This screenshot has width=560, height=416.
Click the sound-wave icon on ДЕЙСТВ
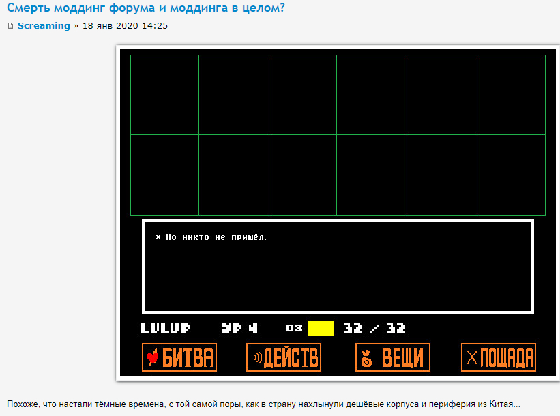[x=259, y=357]
